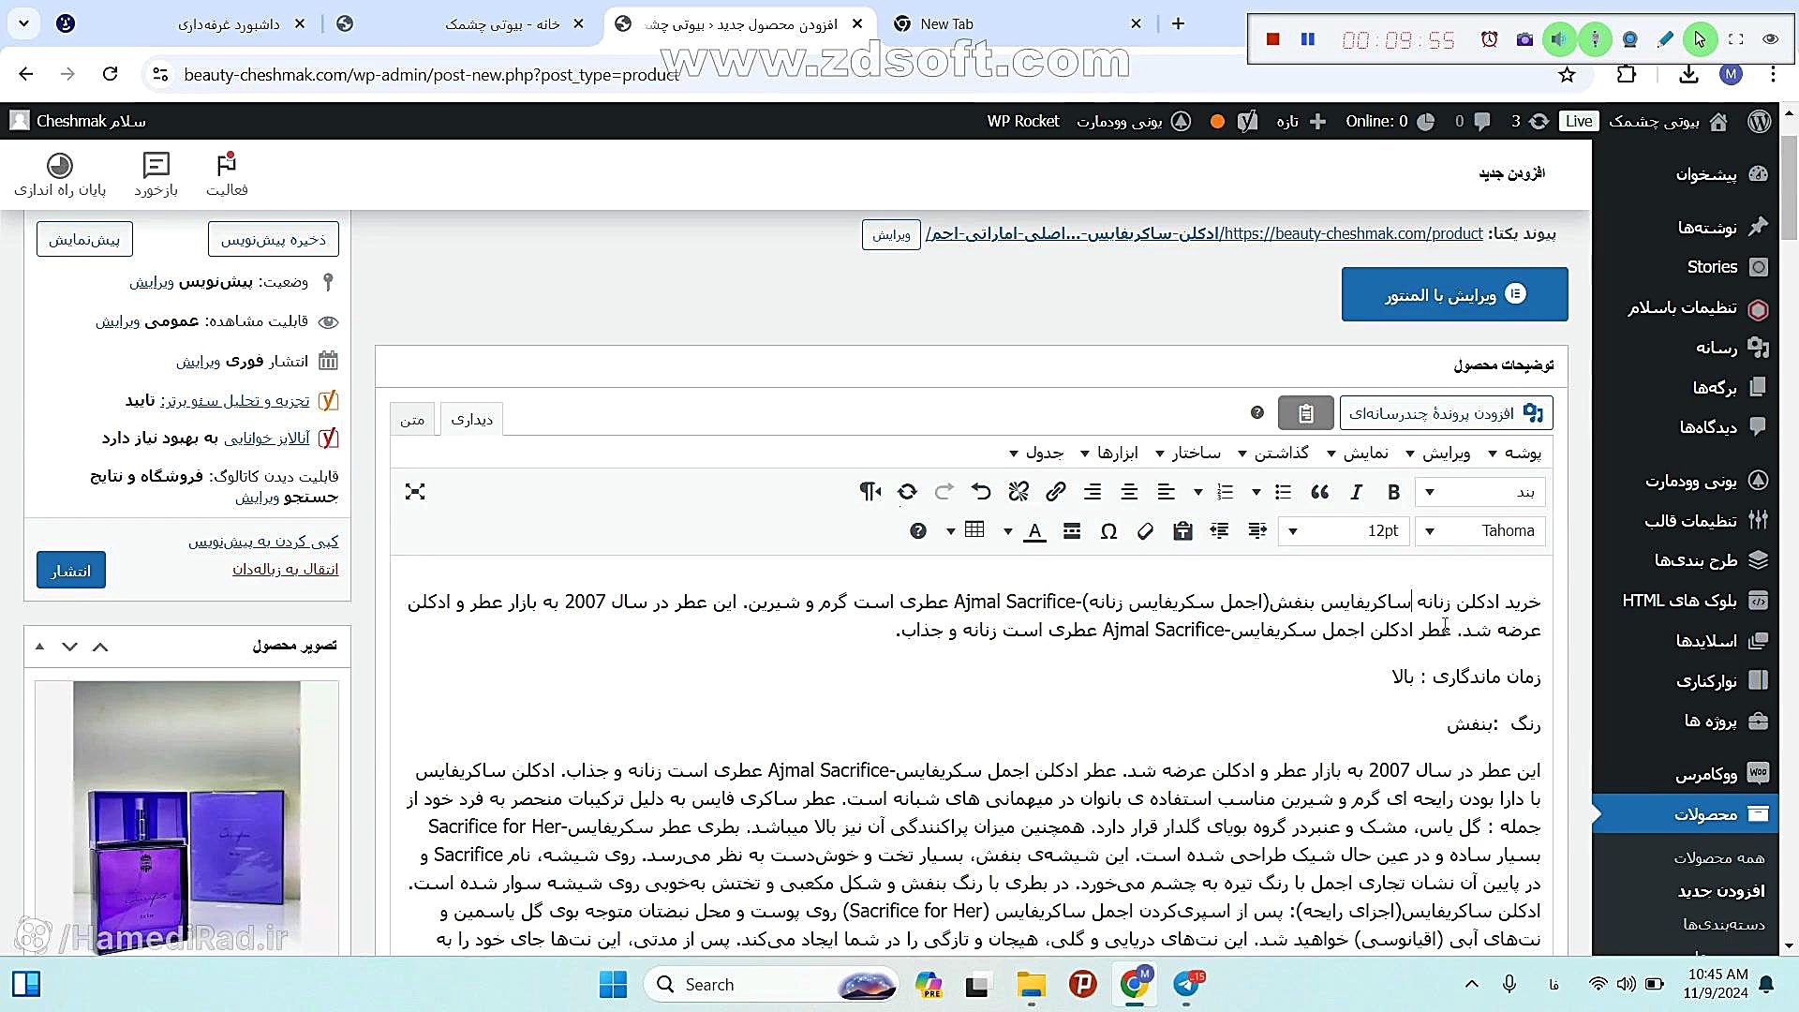
Task: Insert a blockquote with the quote icon
Action: click(x=1319, y=492)
